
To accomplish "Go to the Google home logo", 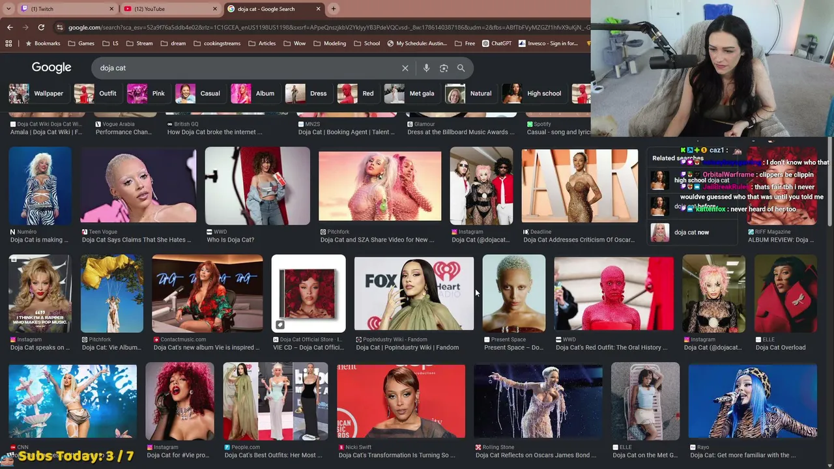I will 51,68.
